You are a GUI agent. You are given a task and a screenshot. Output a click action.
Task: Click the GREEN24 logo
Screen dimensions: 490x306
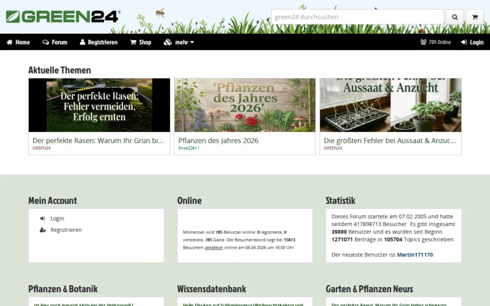tap(63, 17)
